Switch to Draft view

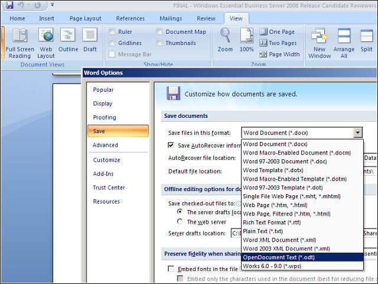click(x=90, y=40)
